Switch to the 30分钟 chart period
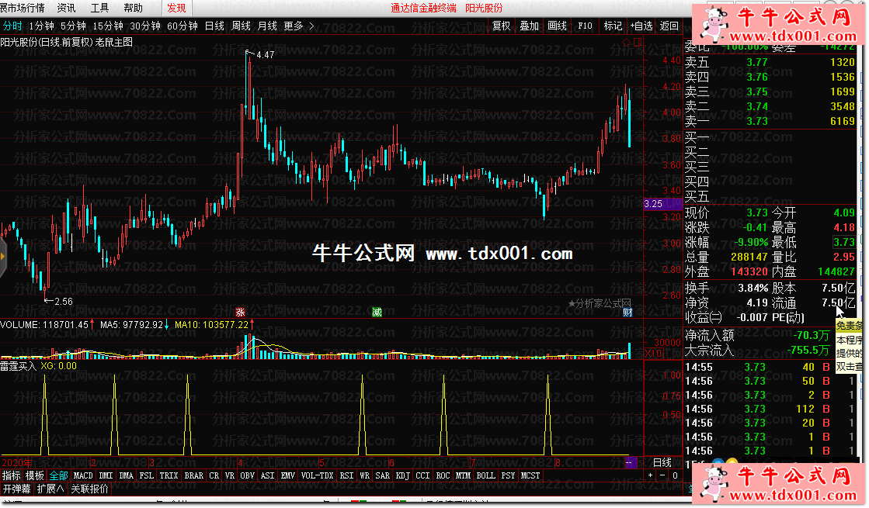Screen dimensions: 869x508 [145, 26]
